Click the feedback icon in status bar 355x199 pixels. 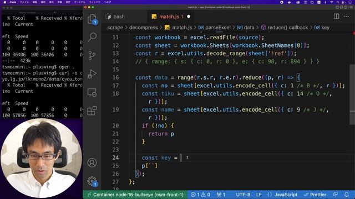(335, 195)
